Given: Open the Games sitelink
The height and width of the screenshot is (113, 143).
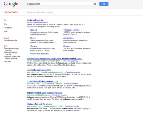Looking at the screenshot, I should click(x=34, y=46).
